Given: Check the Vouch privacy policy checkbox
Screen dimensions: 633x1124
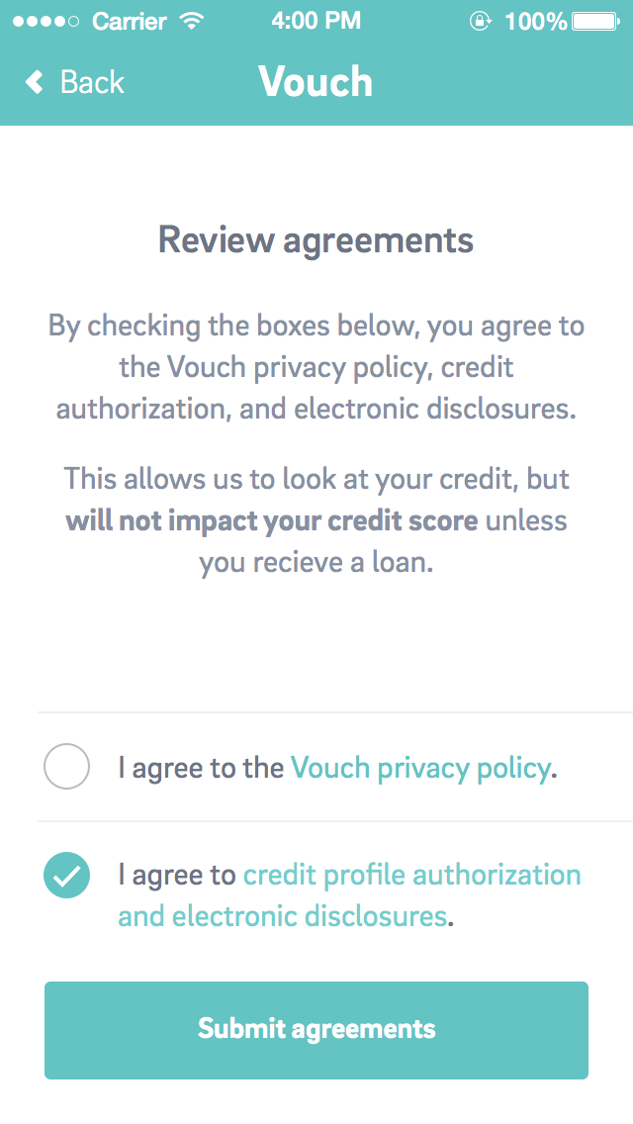Looking at the screenshot, I should (x=67, y=767).
